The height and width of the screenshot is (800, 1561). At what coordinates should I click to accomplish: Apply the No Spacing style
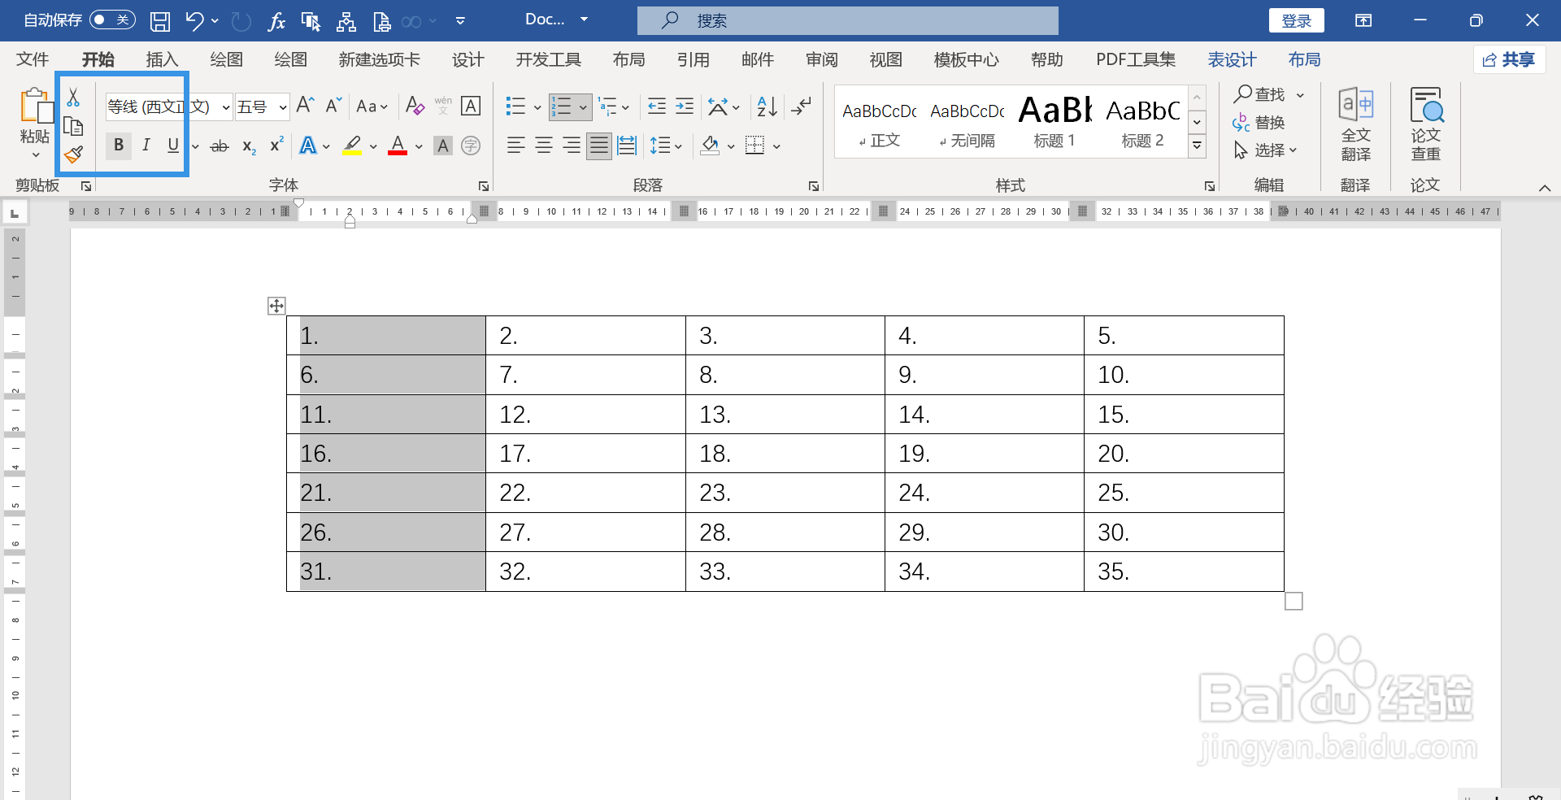pos(967,121)
